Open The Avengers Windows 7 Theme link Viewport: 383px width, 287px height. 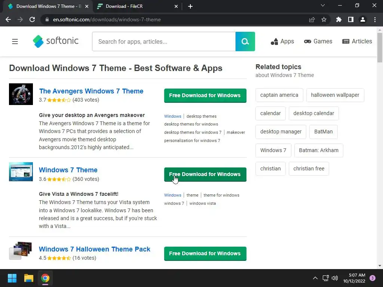click(91, 91)
